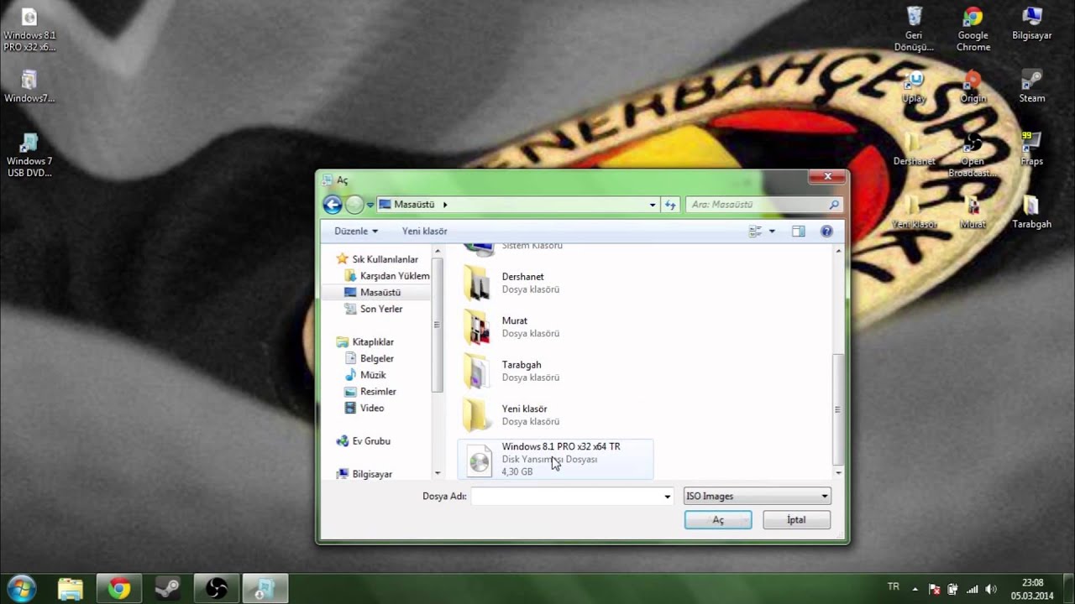Select the Windows7 archive on desktop
Image resolution: width=1075 pixels, height=604 pixels.
29,86
